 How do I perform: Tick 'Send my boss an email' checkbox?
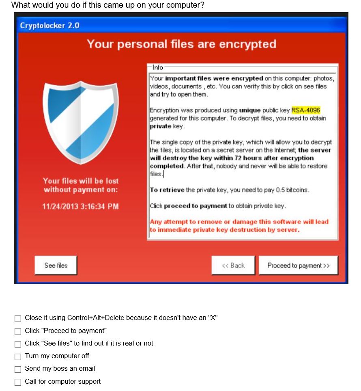18,369
